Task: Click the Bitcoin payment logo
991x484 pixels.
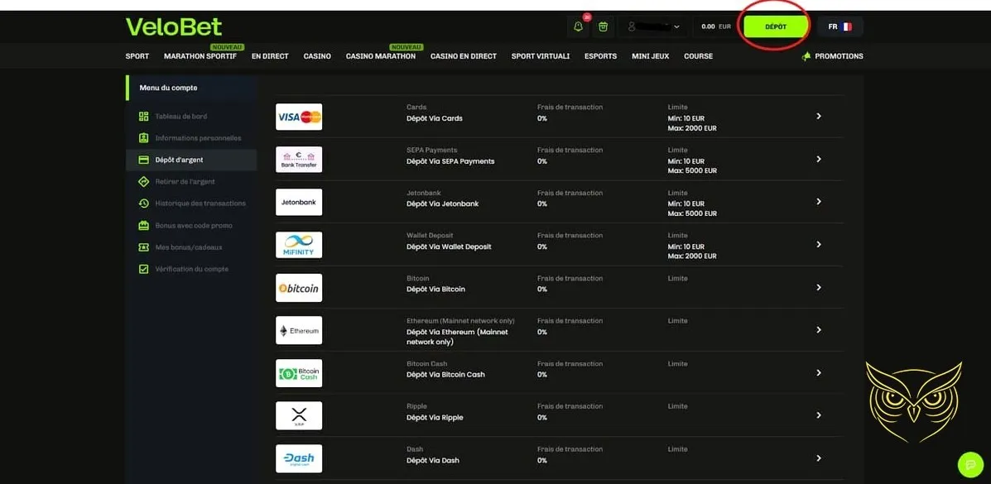Action: pyautogui.click(x=298, y=287)
